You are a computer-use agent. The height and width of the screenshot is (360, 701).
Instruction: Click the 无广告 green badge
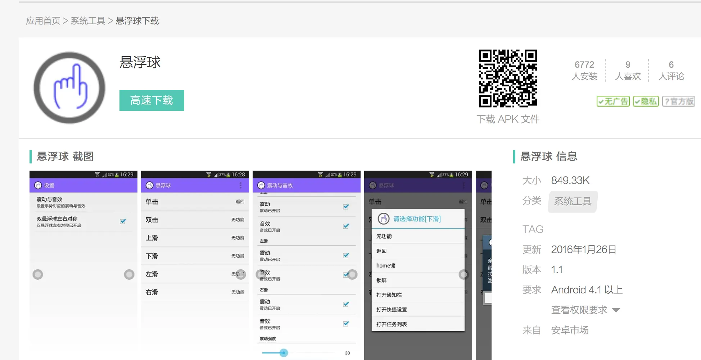point(613,102)
